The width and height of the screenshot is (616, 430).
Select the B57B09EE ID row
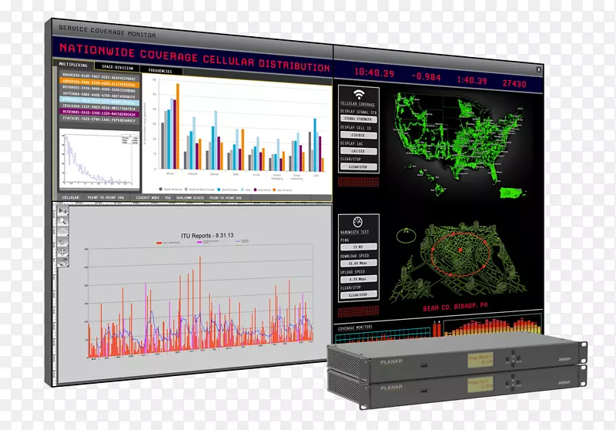pos(99,90)
